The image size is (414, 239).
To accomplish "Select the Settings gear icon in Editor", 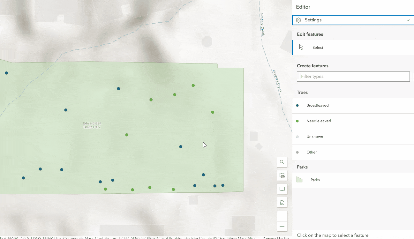I will pos(298,20).
